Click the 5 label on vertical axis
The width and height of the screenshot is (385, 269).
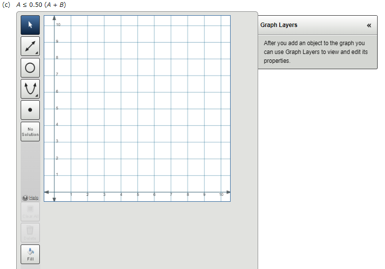(57, 108)
